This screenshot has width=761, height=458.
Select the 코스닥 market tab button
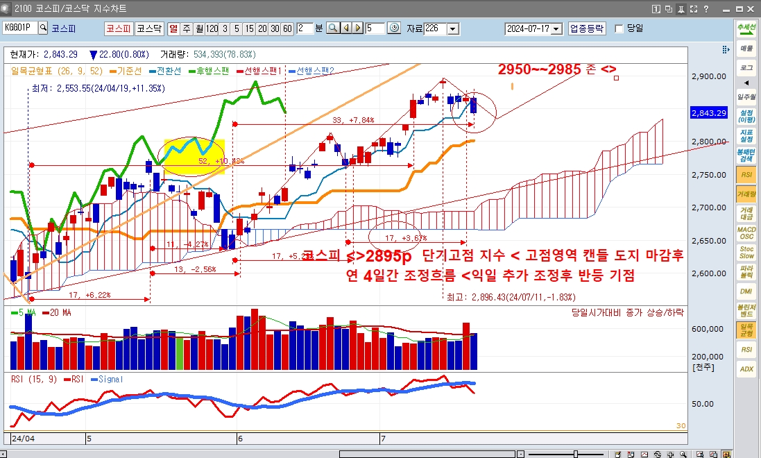(x=149, y=28)
